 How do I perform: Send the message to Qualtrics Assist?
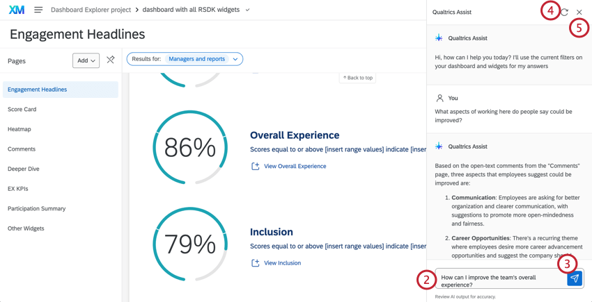pyautogui.click(x=575, y=278)
